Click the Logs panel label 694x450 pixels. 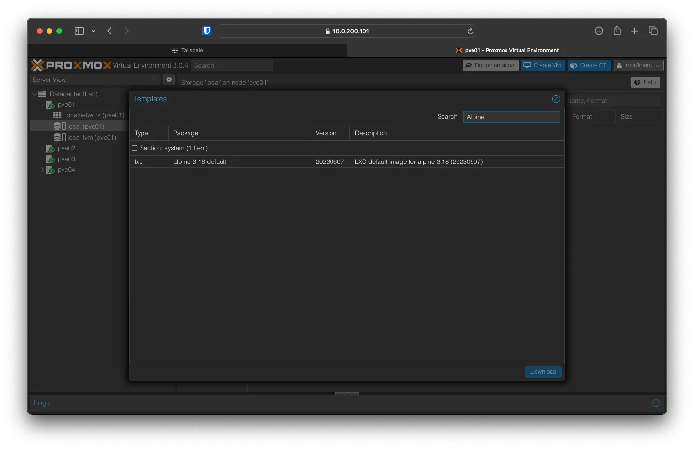pos(42,403)
